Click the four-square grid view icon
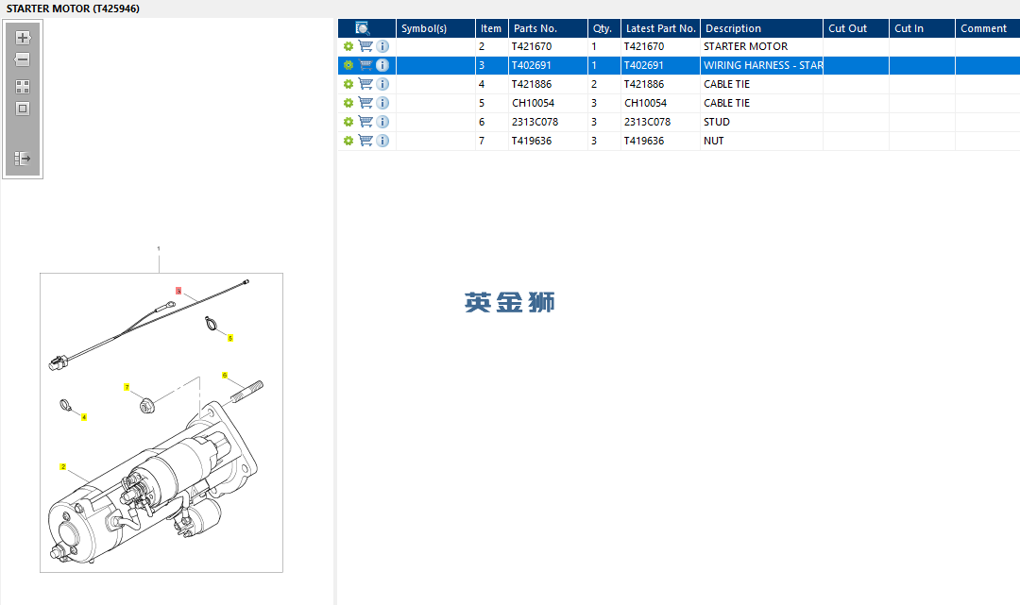This screenshot has width=1020, height=605. click(x=23, y=87)
